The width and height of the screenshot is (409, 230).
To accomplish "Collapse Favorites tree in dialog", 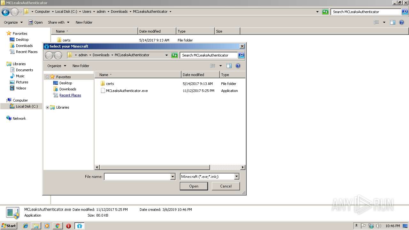I will tap(47, 77).
